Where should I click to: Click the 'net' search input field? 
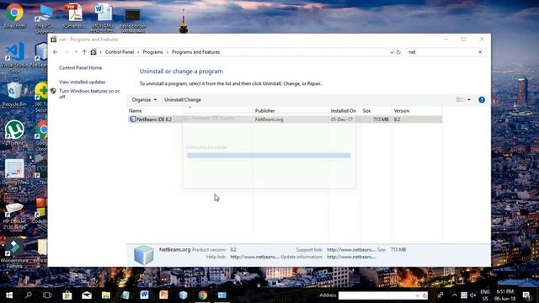tap(441, 52)
